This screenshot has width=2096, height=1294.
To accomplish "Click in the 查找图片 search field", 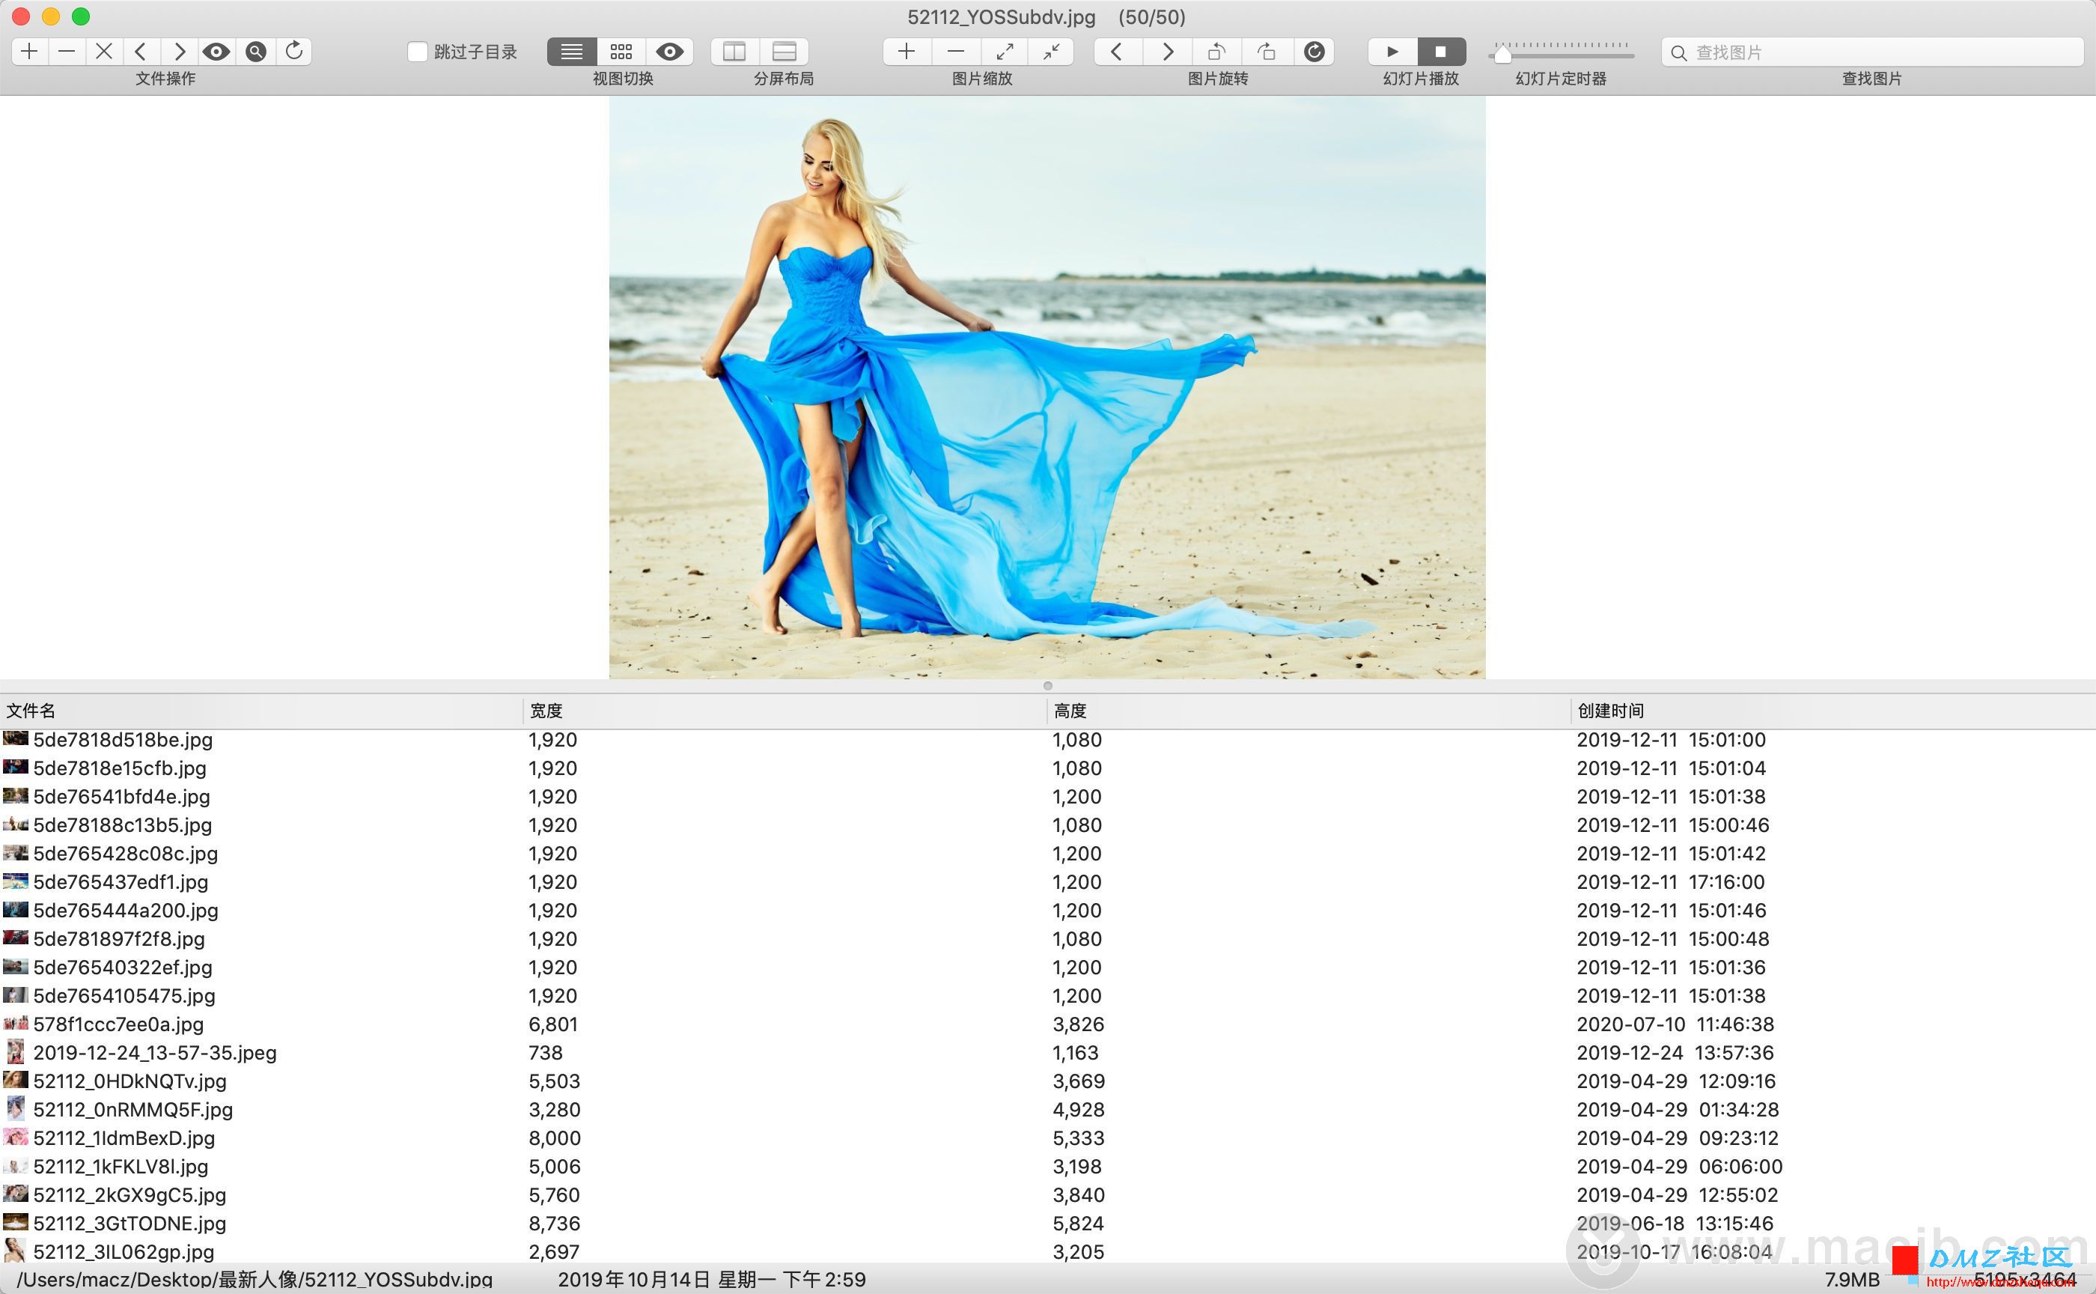I will click(x=1872, y=52).
